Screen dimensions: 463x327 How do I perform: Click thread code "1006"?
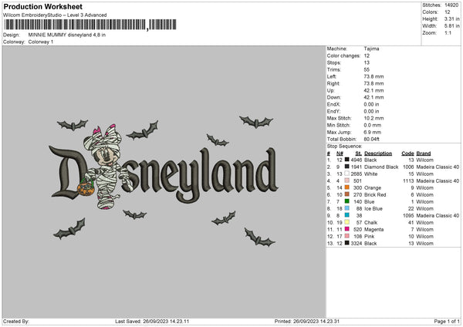coord(408,167)
